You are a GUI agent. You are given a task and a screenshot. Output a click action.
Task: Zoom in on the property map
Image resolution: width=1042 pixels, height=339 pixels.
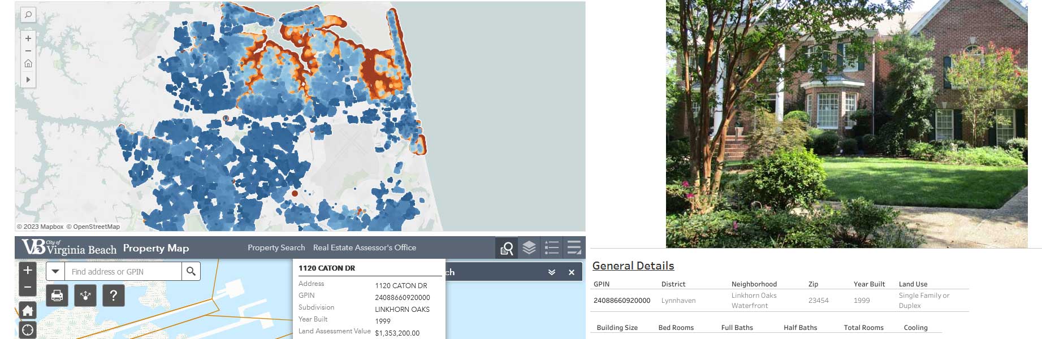(28, 270)
